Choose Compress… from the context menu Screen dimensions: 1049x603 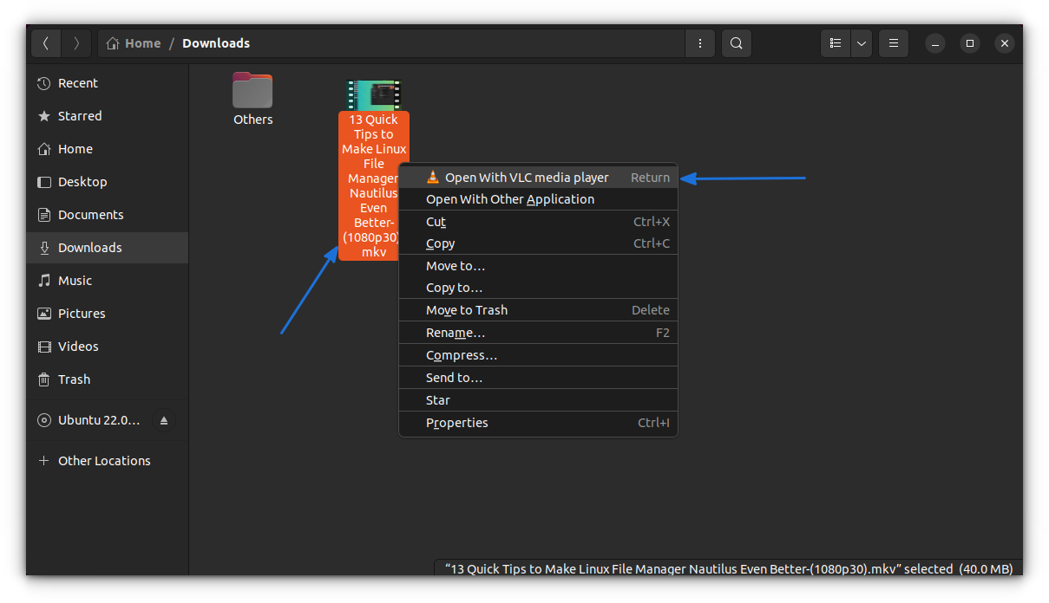(x=462, y=355)
